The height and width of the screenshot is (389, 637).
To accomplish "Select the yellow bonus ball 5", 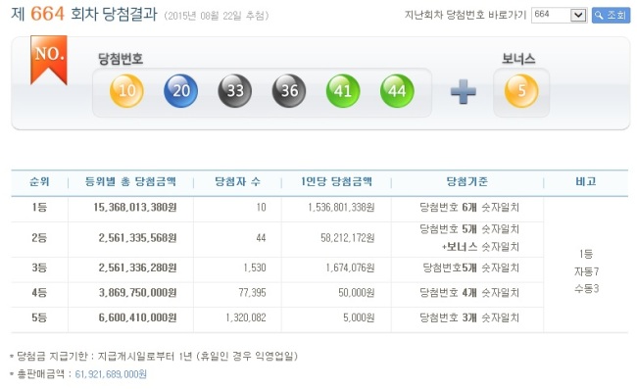I will coord(521,91).
